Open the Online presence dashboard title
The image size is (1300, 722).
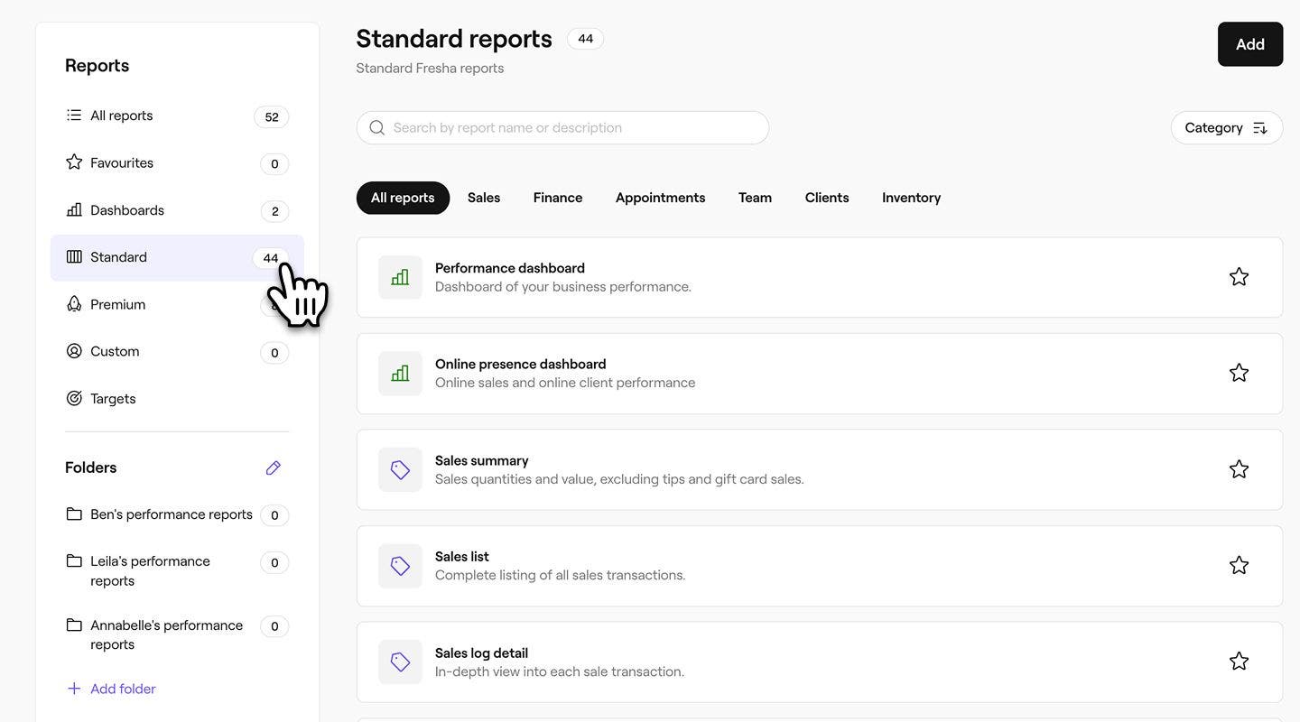click(521, 364)
